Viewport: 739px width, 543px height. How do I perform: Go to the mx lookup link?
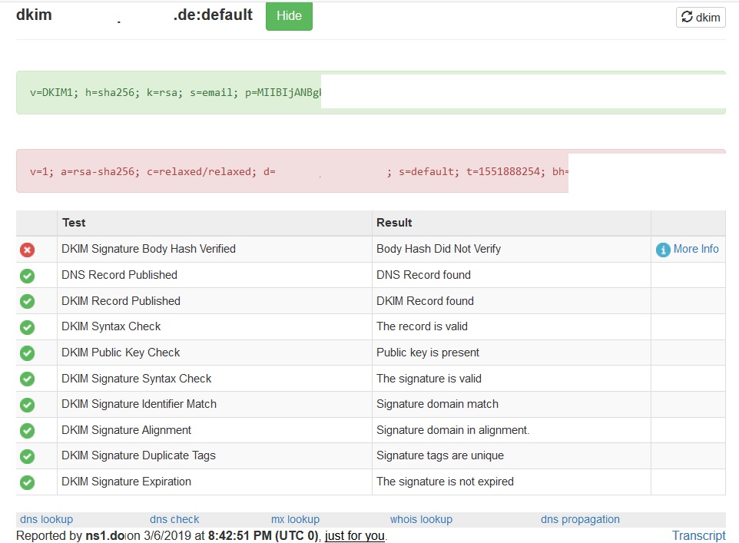click(x=295, y=519)
